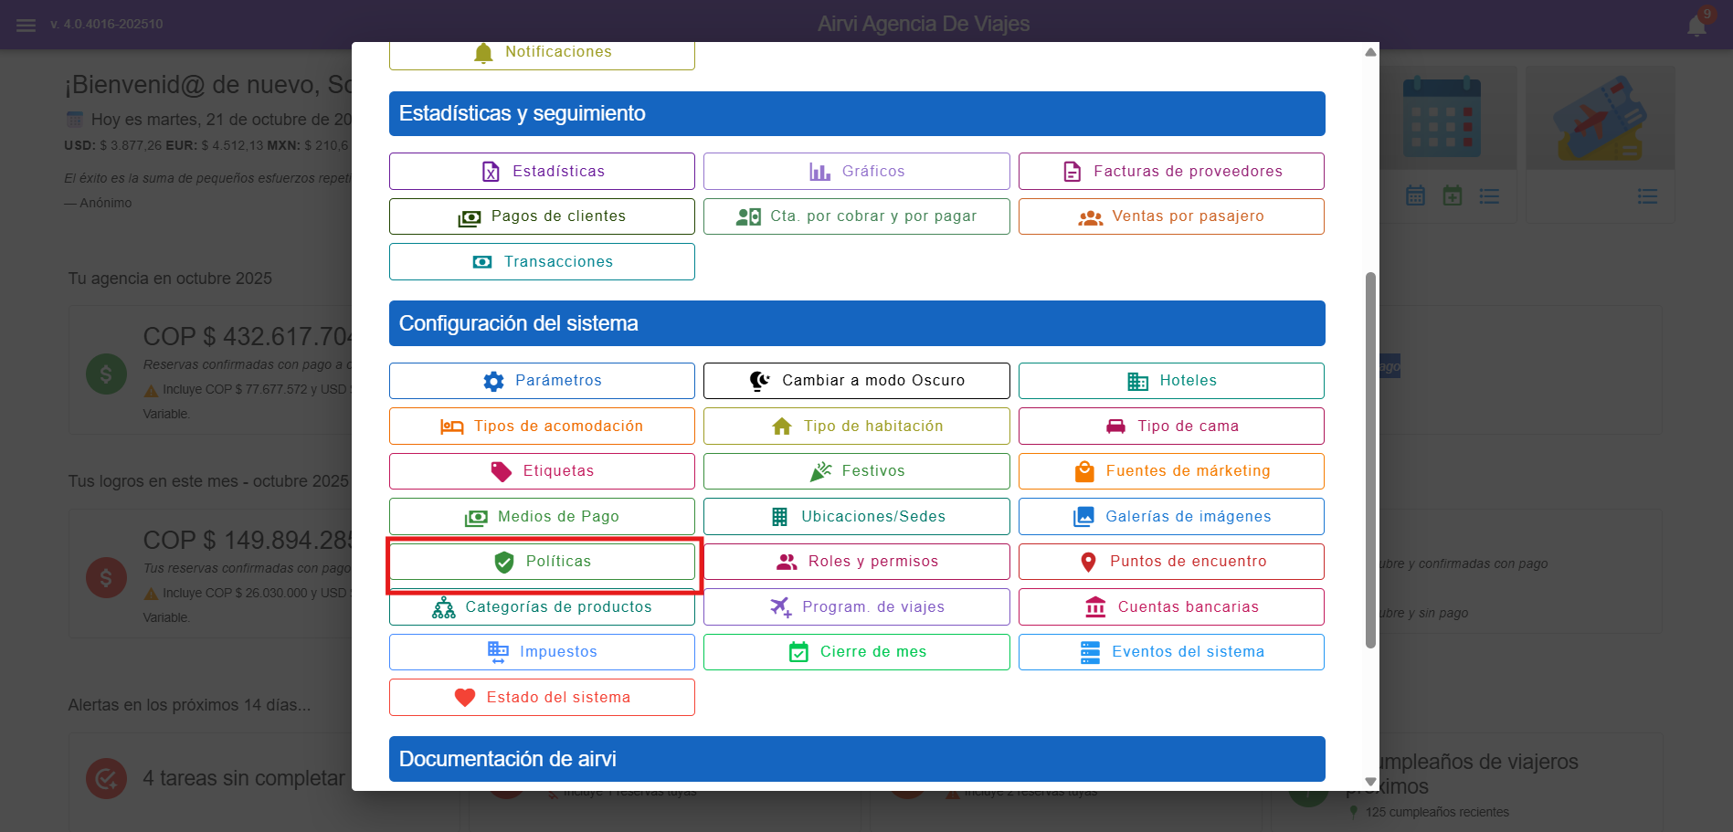This screenshot has width=1733, height=832.
Task: Click the gear icon on Parámetros
Action: 493,381
